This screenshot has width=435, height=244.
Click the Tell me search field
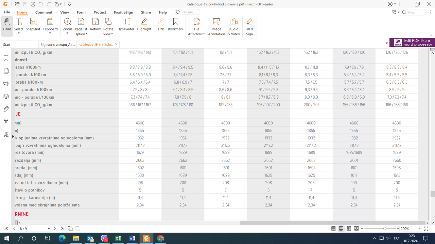(188, 12)
